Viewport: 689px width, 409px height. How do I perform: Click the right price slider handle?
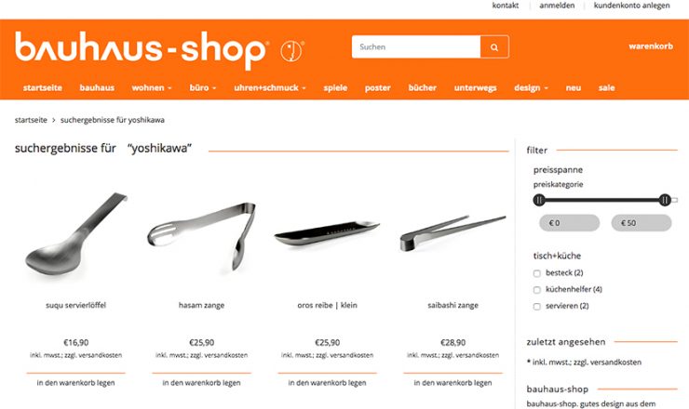665,201
